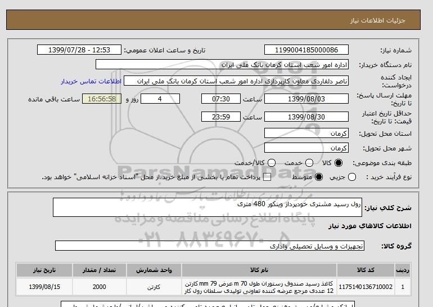This screenshot has height=307, width=433.
Task: Click the buyer organization name field
Action: coord(222,64)
